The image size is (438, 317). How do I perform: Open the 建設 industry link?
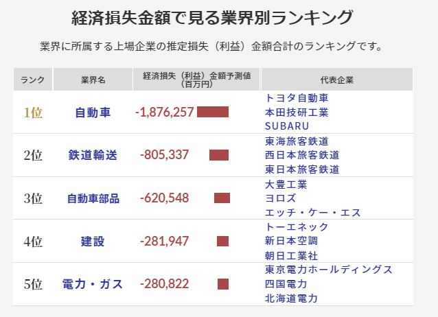[93, 242]
